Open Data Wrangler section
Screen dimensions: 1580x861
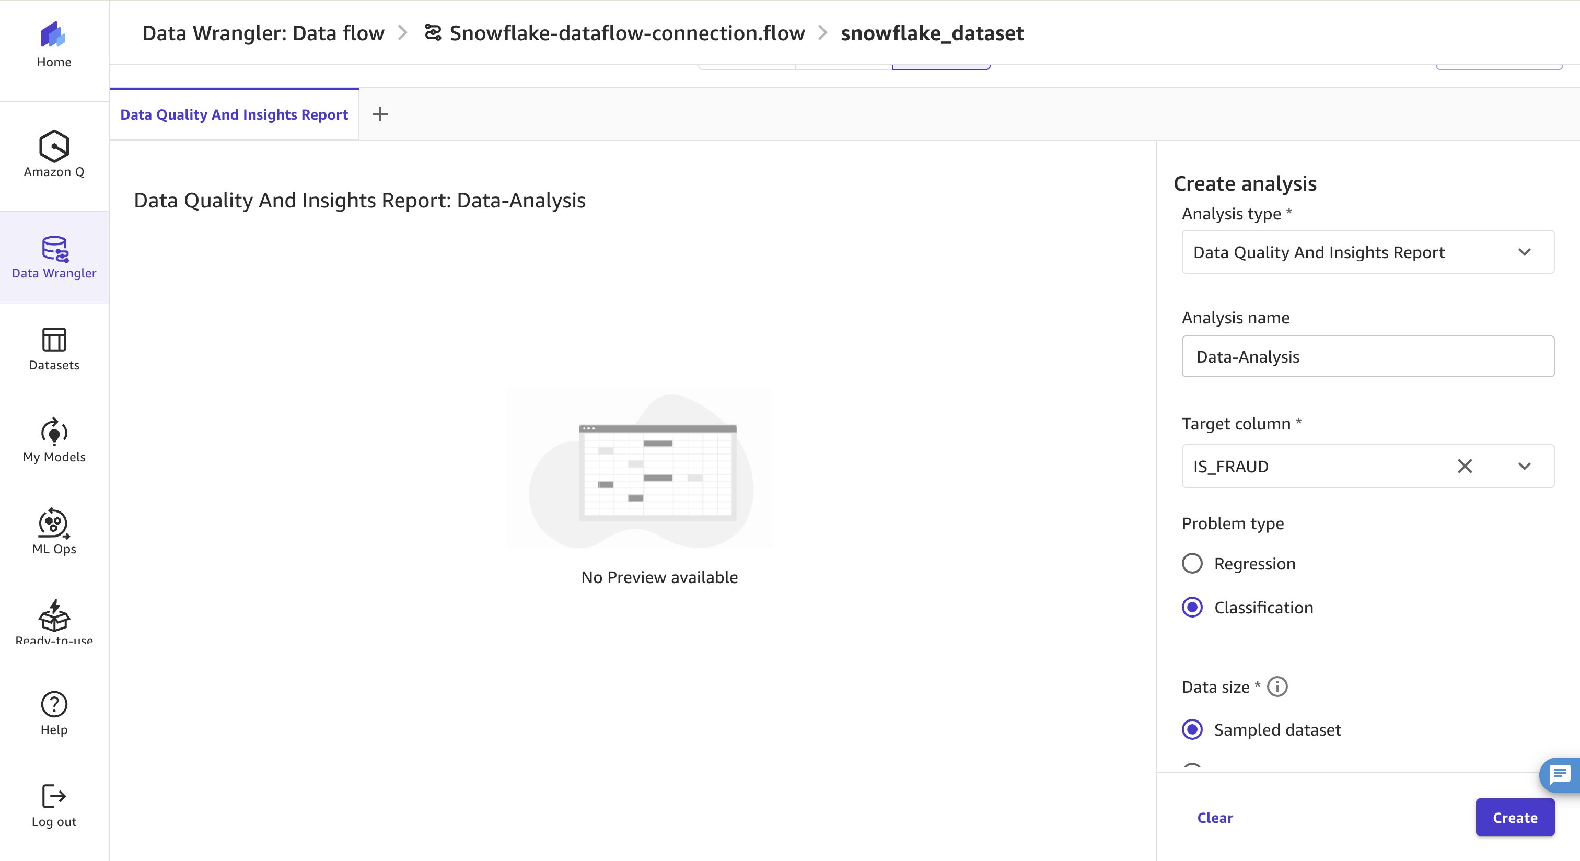point(54,258)
